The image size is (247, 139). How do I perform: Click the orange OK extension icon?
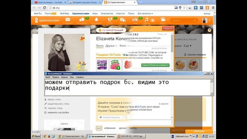[207, 8]
